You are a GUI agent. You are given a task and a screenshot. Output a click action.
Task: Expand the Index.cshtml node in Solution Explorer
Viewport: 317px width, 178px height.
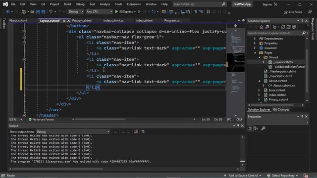[x=260, y=95]
